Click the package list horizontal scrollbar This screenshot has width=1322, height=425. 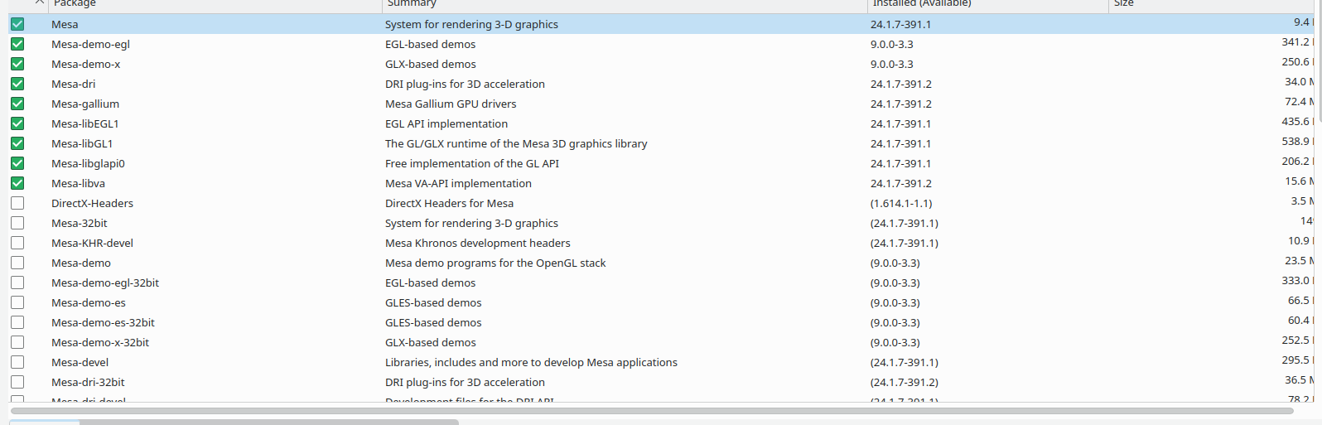(x=652, y=410)
